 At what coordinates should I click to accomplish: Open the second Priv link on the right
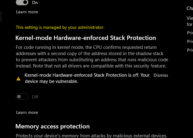tap(190, 41)
